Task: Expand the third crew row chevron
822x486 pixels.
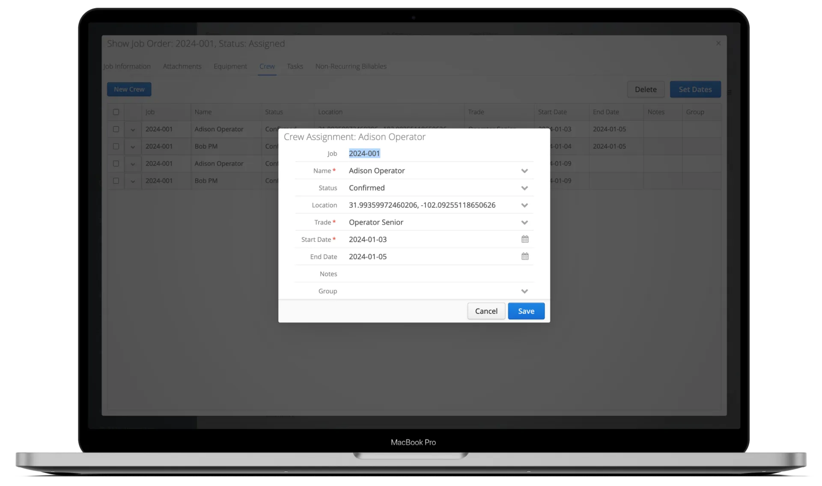Action: [x=133, y=164]
